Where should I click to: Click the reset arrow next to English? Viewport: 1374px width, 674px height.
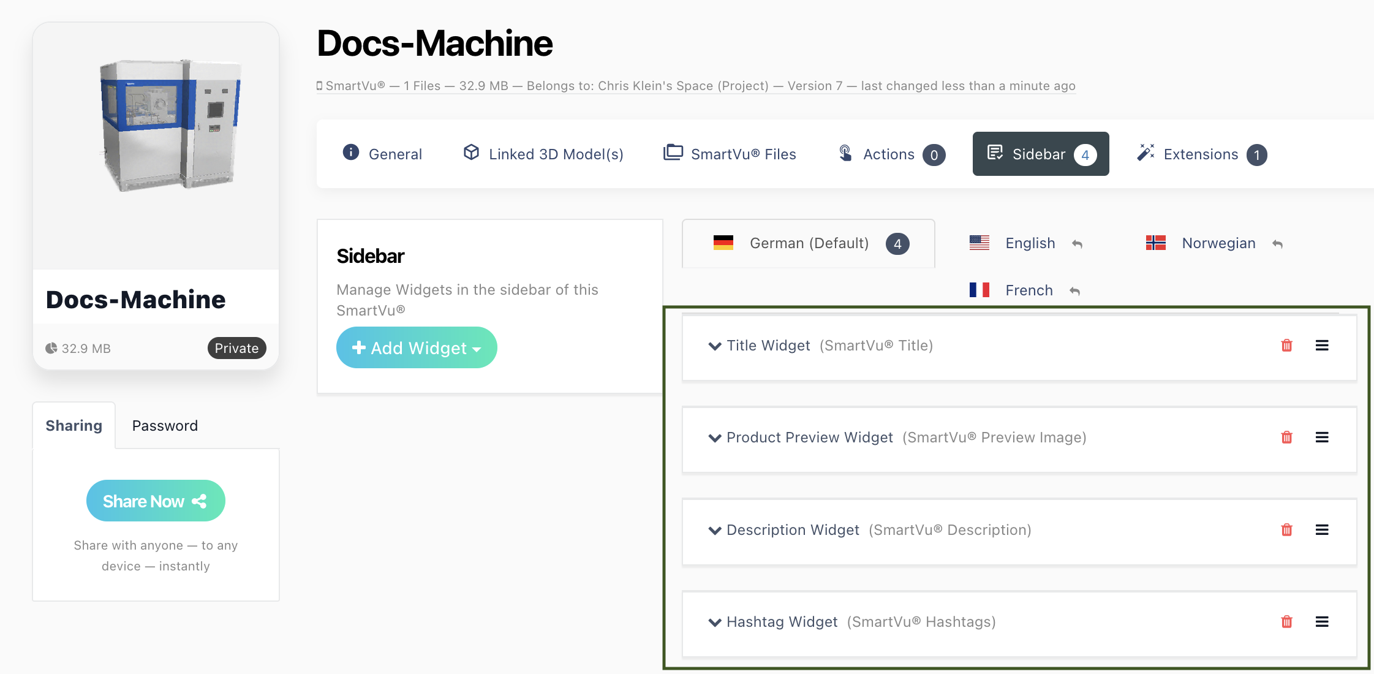pos(1077,244)
